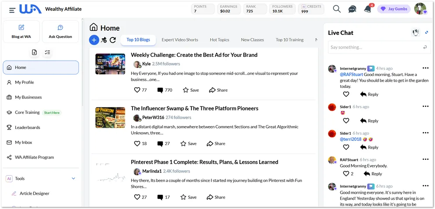Save The Influencer Swamp post
This screenshot has width=435, height=209.
pyautogui.click(x=188, y=144)
